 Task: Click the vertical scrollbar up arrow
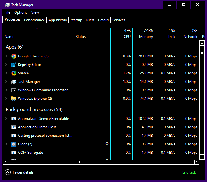pos(202,43)
